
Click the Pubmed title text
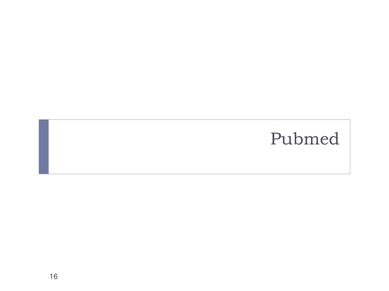[x=305, y=139]
